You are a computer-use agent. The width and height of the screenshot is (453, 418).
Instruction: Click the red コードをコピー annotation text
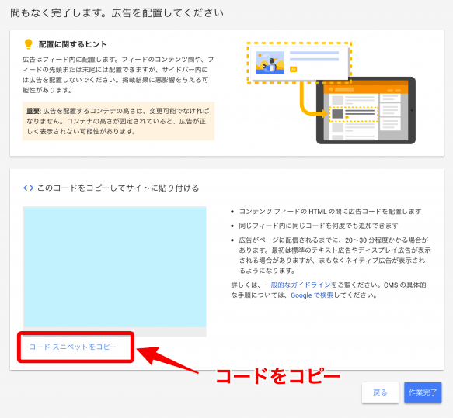point(278,376)
